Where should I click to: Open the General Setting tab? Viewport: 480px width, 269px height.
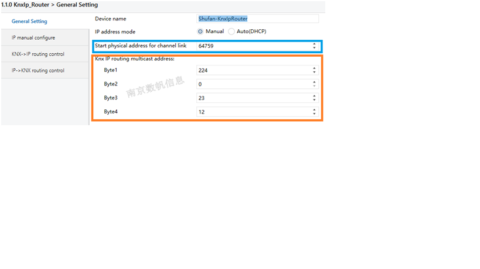coord(29,22)
